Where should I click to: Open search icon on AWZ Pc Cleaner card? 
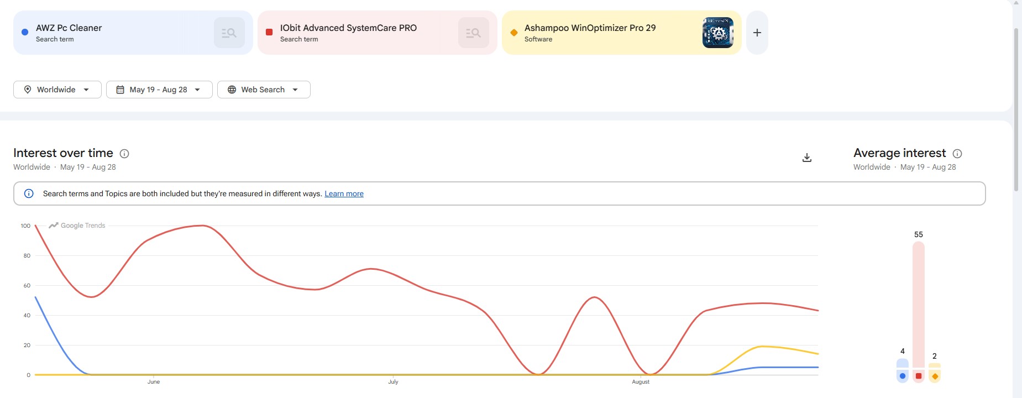(229, 33)
